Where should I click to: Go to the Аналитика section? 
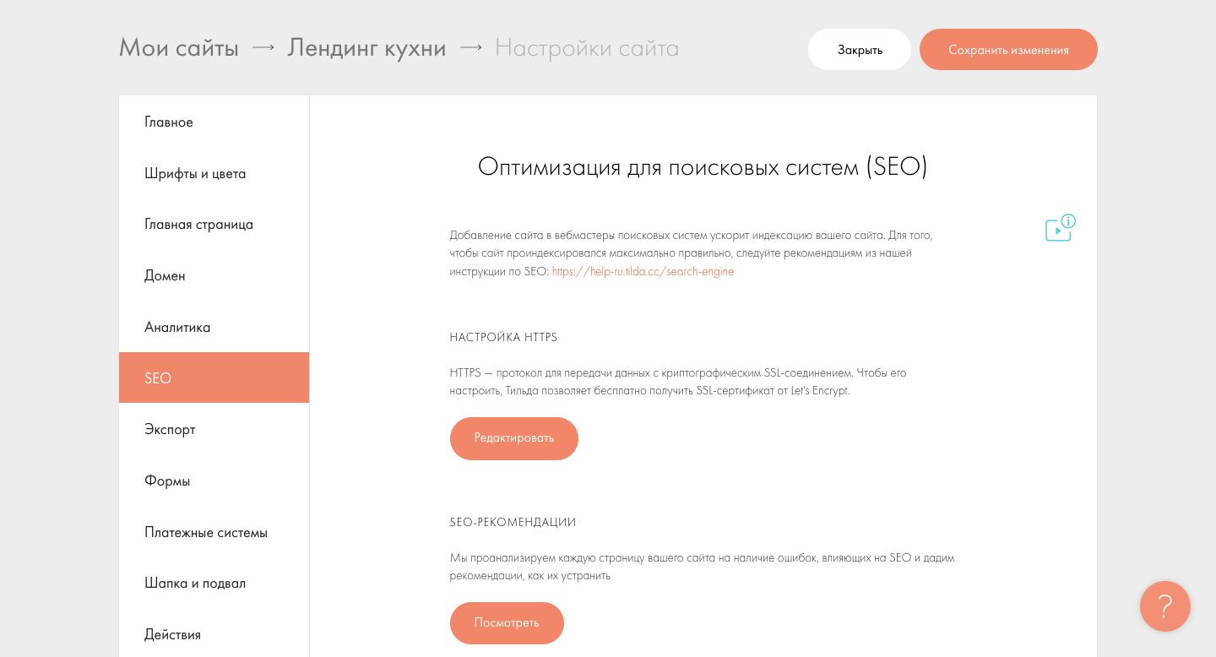pos(177,328)
